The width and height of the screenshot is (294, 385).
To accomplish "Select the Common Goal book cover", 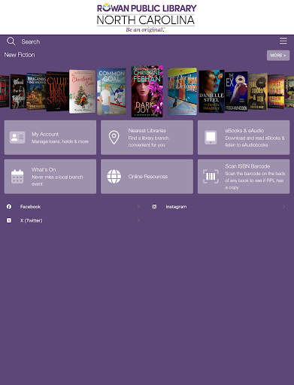I will point(111,92).
